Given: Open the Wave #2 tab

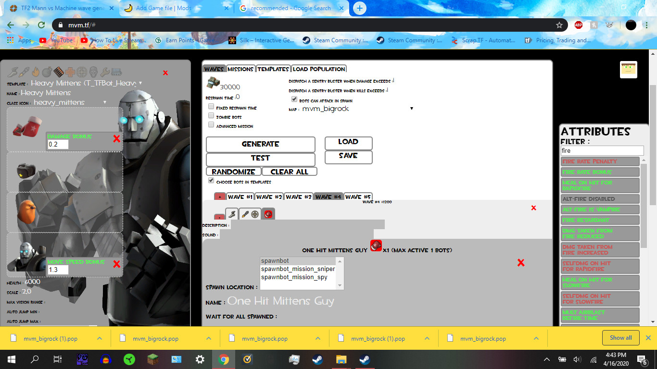Looking at the screenshot, I should pyautogui.click(x=269, y=197).
